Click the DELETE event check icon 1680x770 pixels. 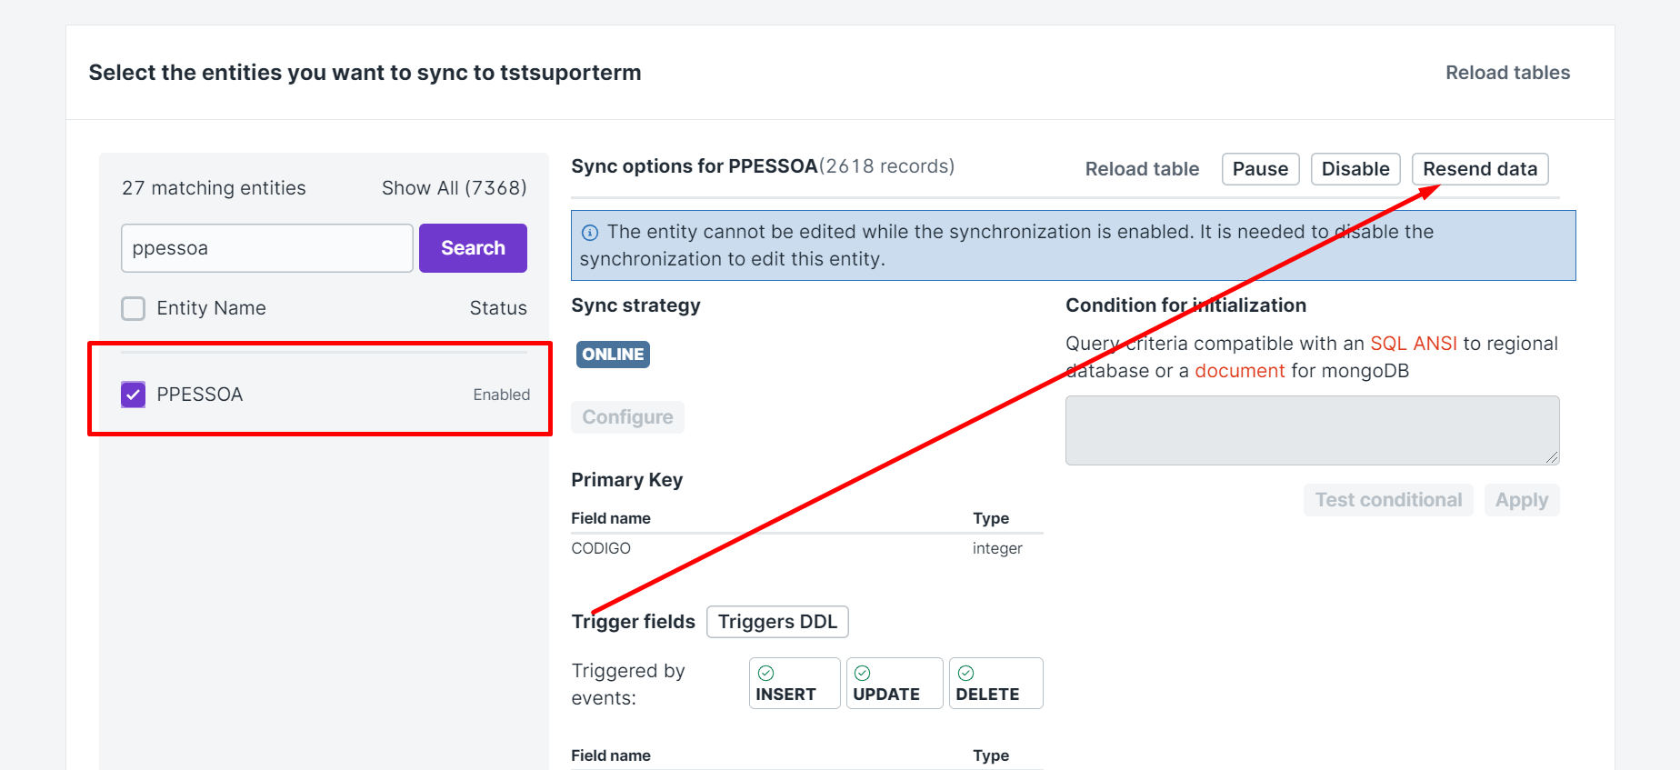pos(966,674)
